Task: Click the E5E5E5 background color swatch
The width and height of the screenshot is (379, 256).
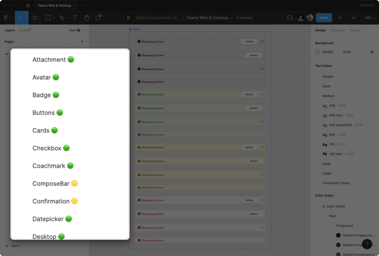Action: click(318, 52)
